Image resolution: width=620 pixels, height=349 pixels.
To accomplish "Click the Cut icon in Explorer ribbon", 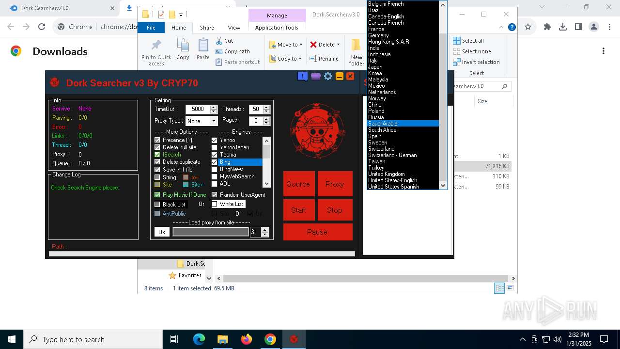I will coord(224,41).
